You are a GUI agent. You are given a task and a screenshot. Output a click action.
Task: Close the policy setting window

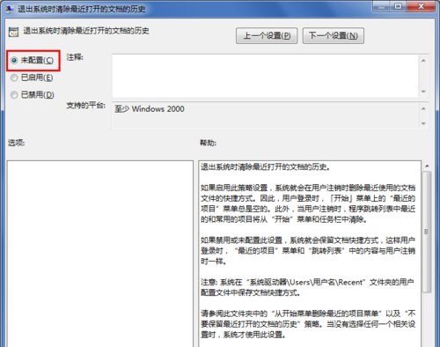coord(421,6)
